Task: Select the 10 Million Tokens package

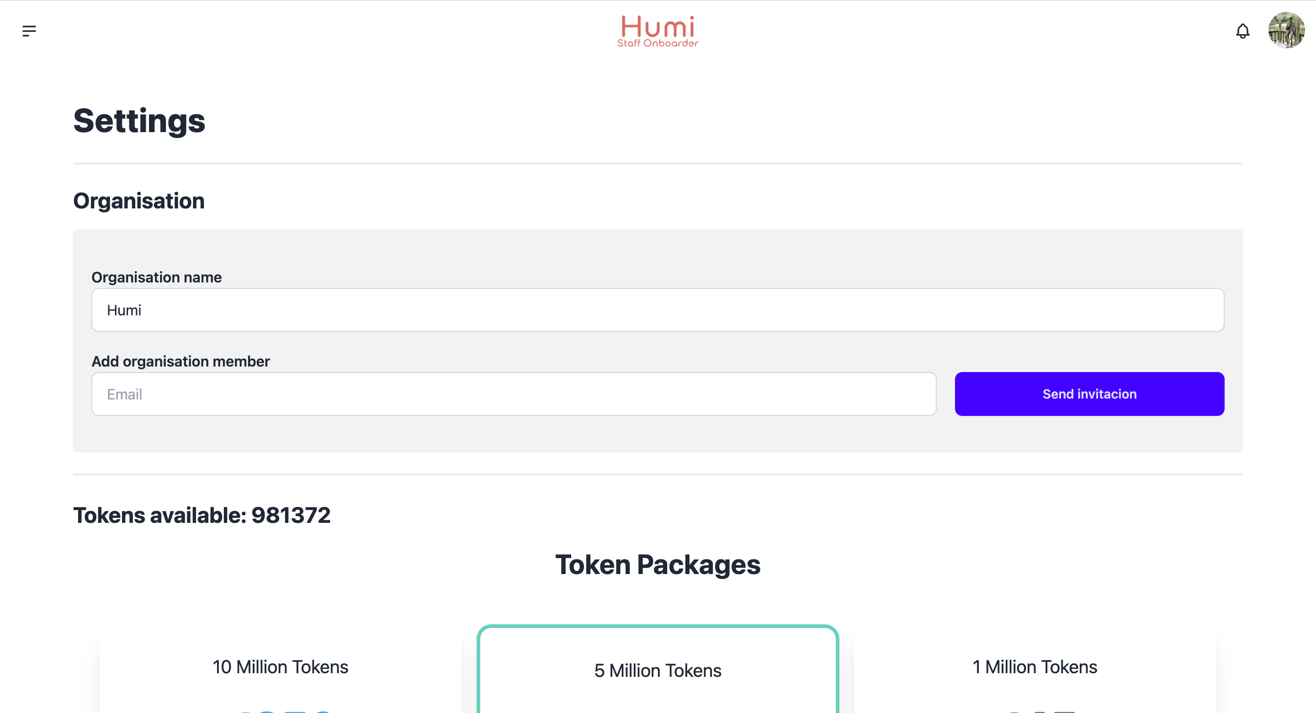Action: [x=280, y=667]
